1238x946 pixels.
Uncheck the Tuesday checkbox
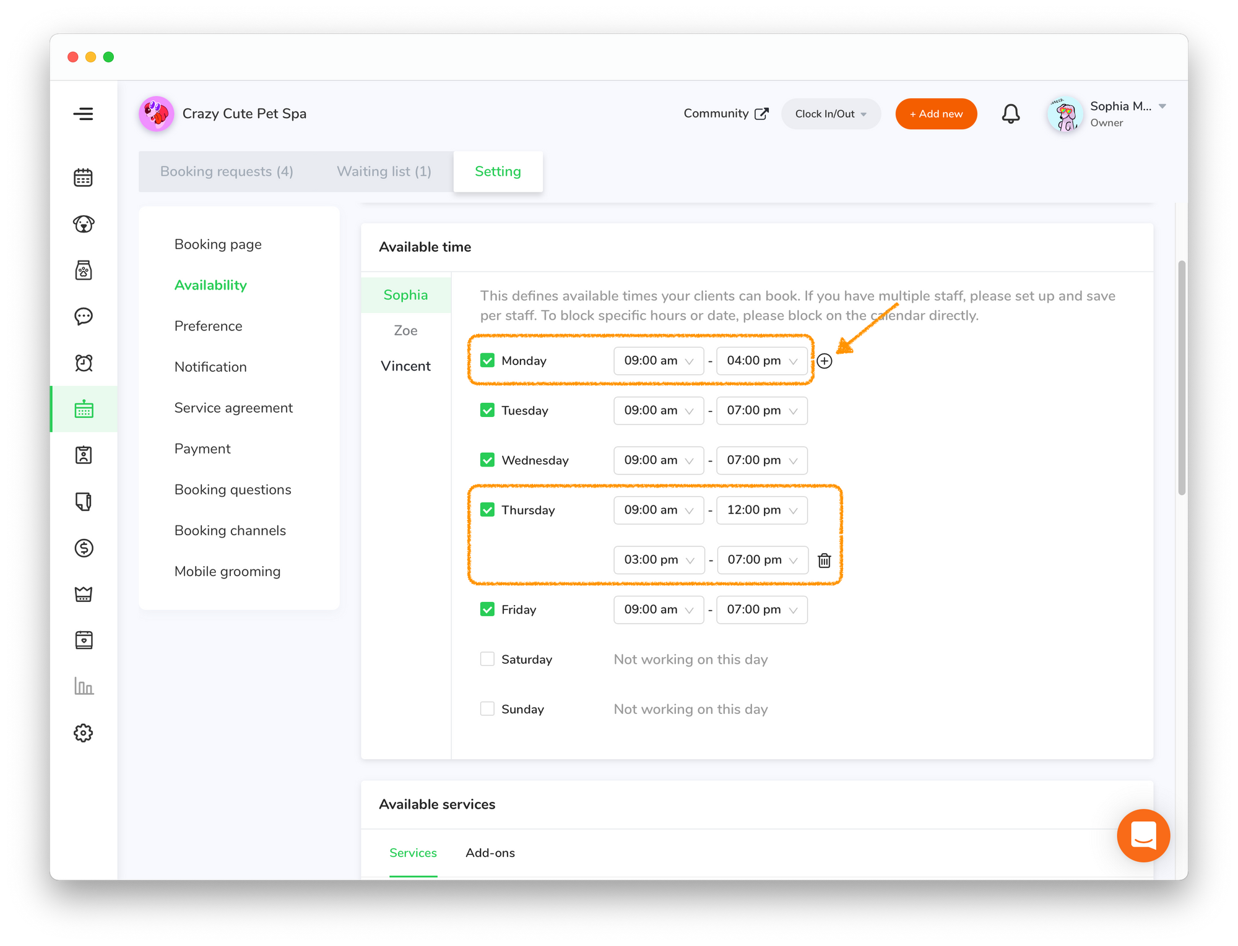(487, 410)
